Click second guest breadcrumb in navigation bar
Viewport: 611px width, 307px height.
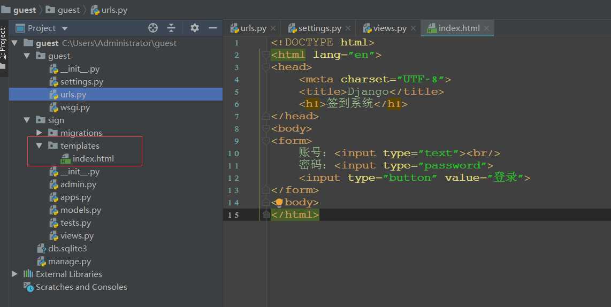click(x=68, y=10)
